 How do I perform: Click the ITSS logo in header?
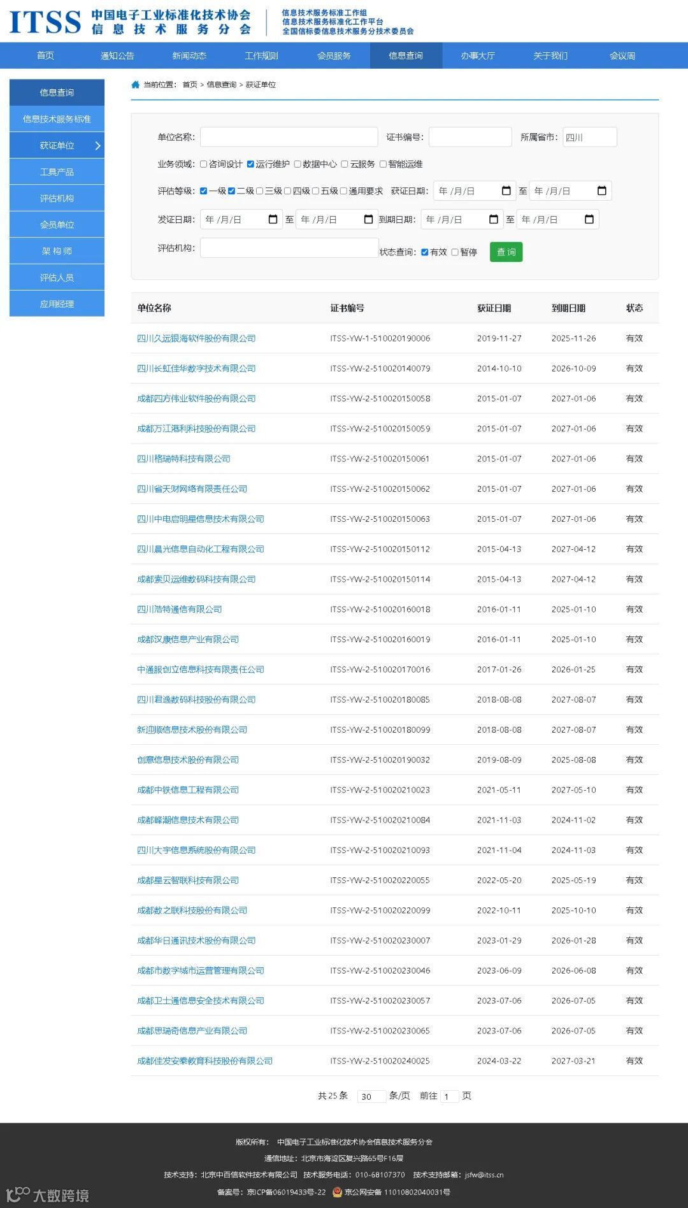45,22
